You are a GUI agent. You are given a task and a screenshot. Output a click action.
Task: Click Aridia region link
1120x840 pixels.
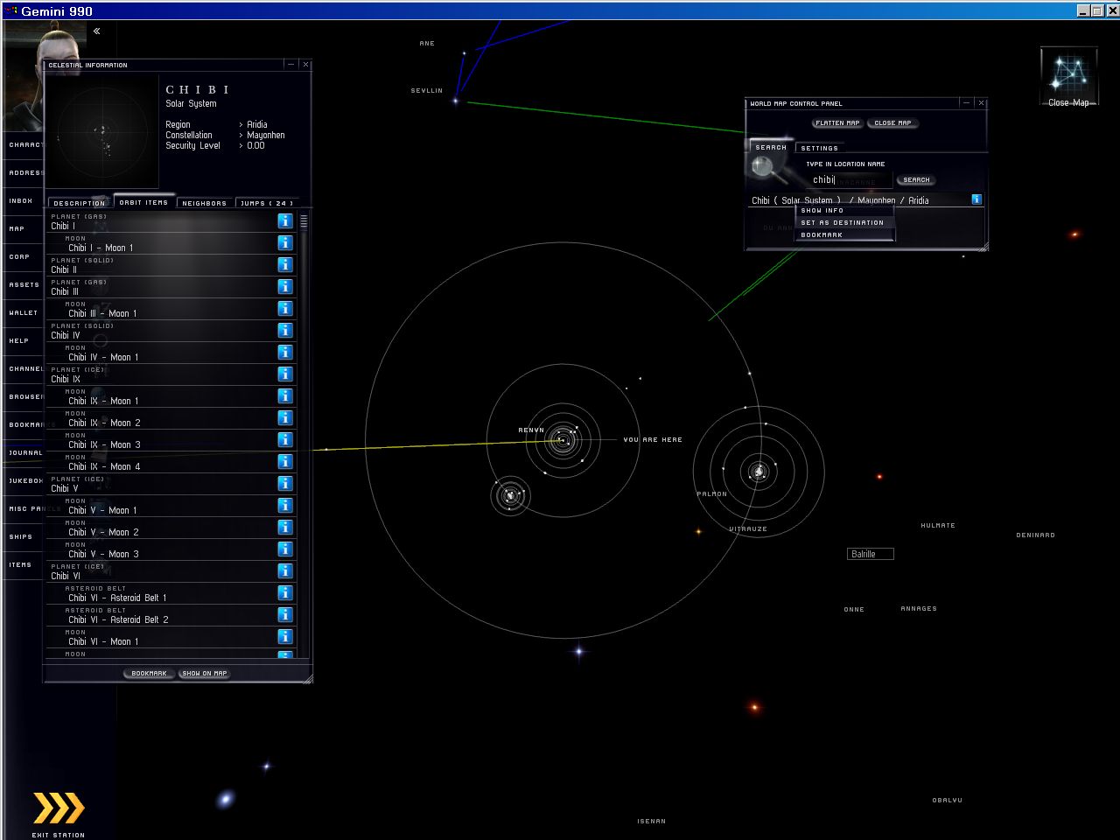(x=257, y=125)
